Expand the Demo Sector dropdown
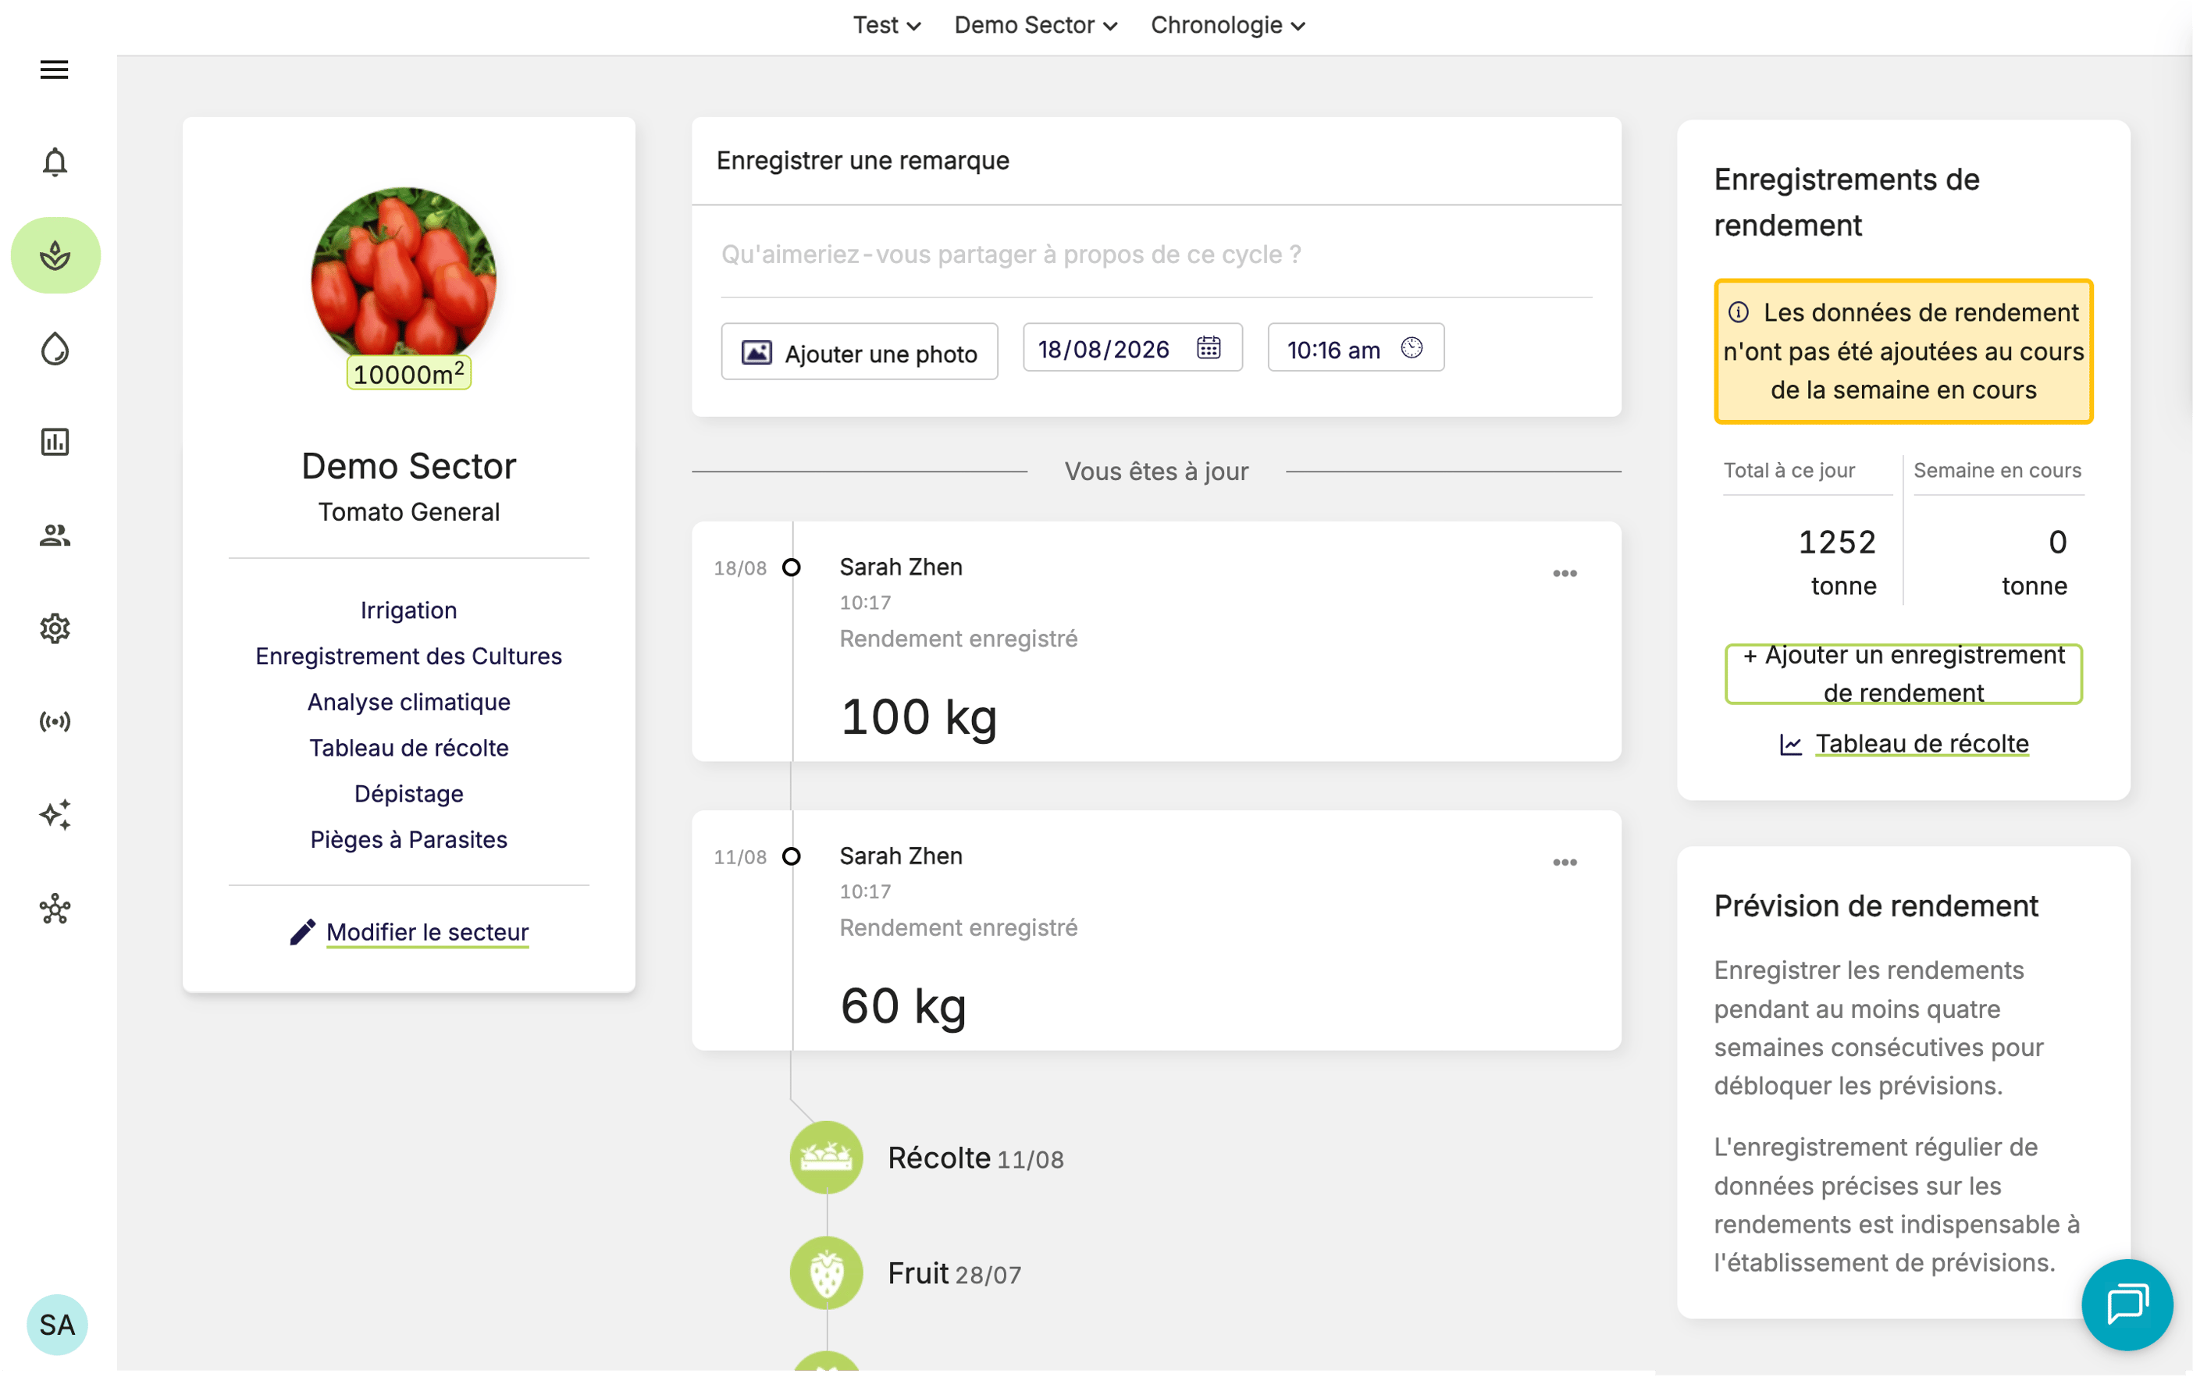The height and width of the screenshot is (1377, 2193). 1035,26
